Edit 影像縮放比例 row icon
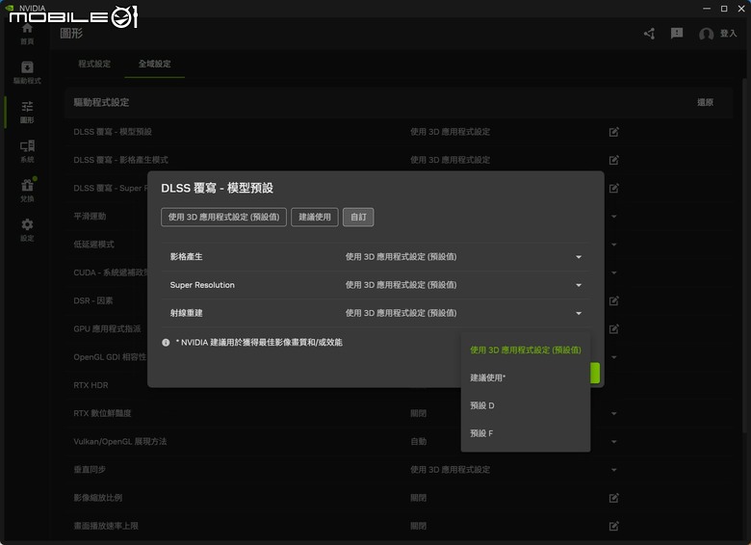The width and height of the screenshot is (751, 545). 613,498
